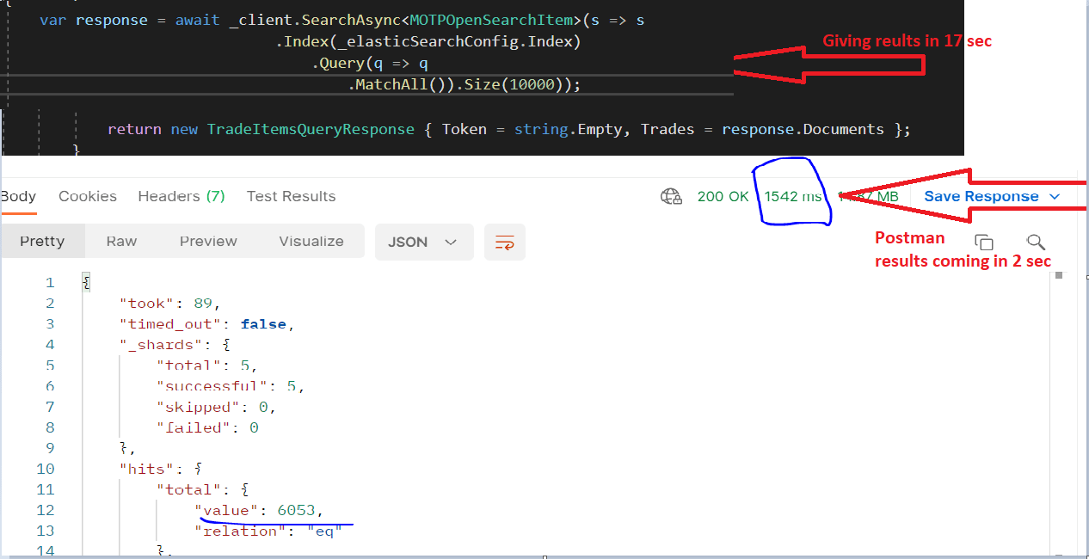Open search in response with magnifier icon

pyautogui.click(x=1036, y=243)
